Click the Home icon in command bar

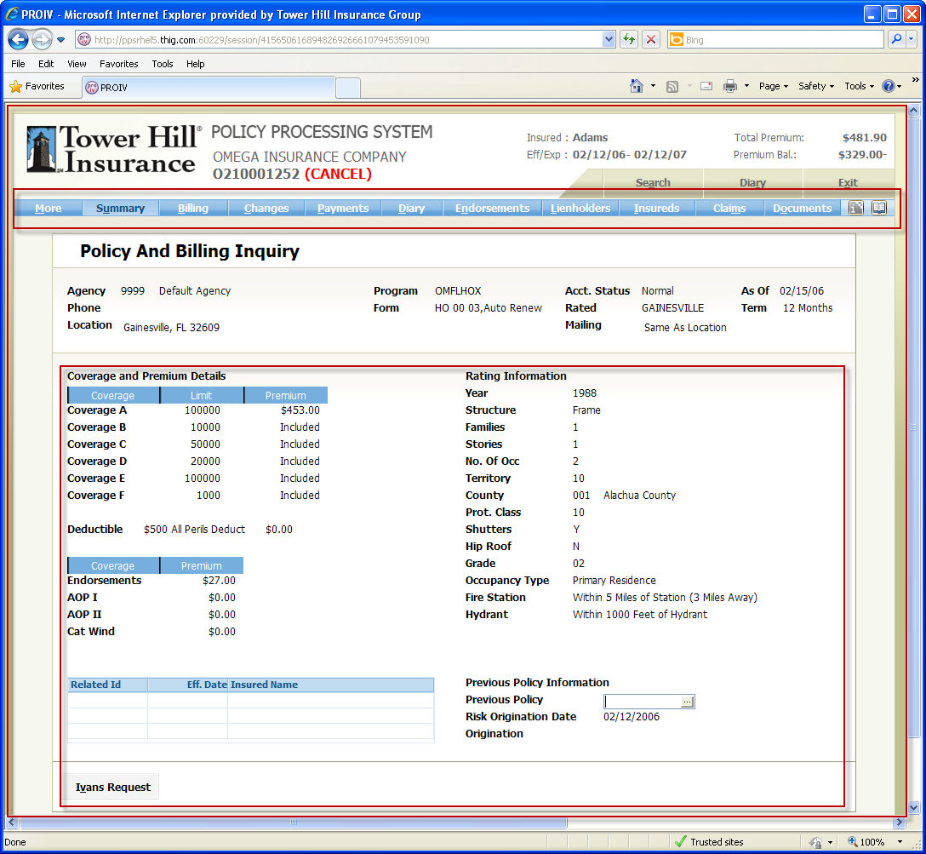pos(636,86)
